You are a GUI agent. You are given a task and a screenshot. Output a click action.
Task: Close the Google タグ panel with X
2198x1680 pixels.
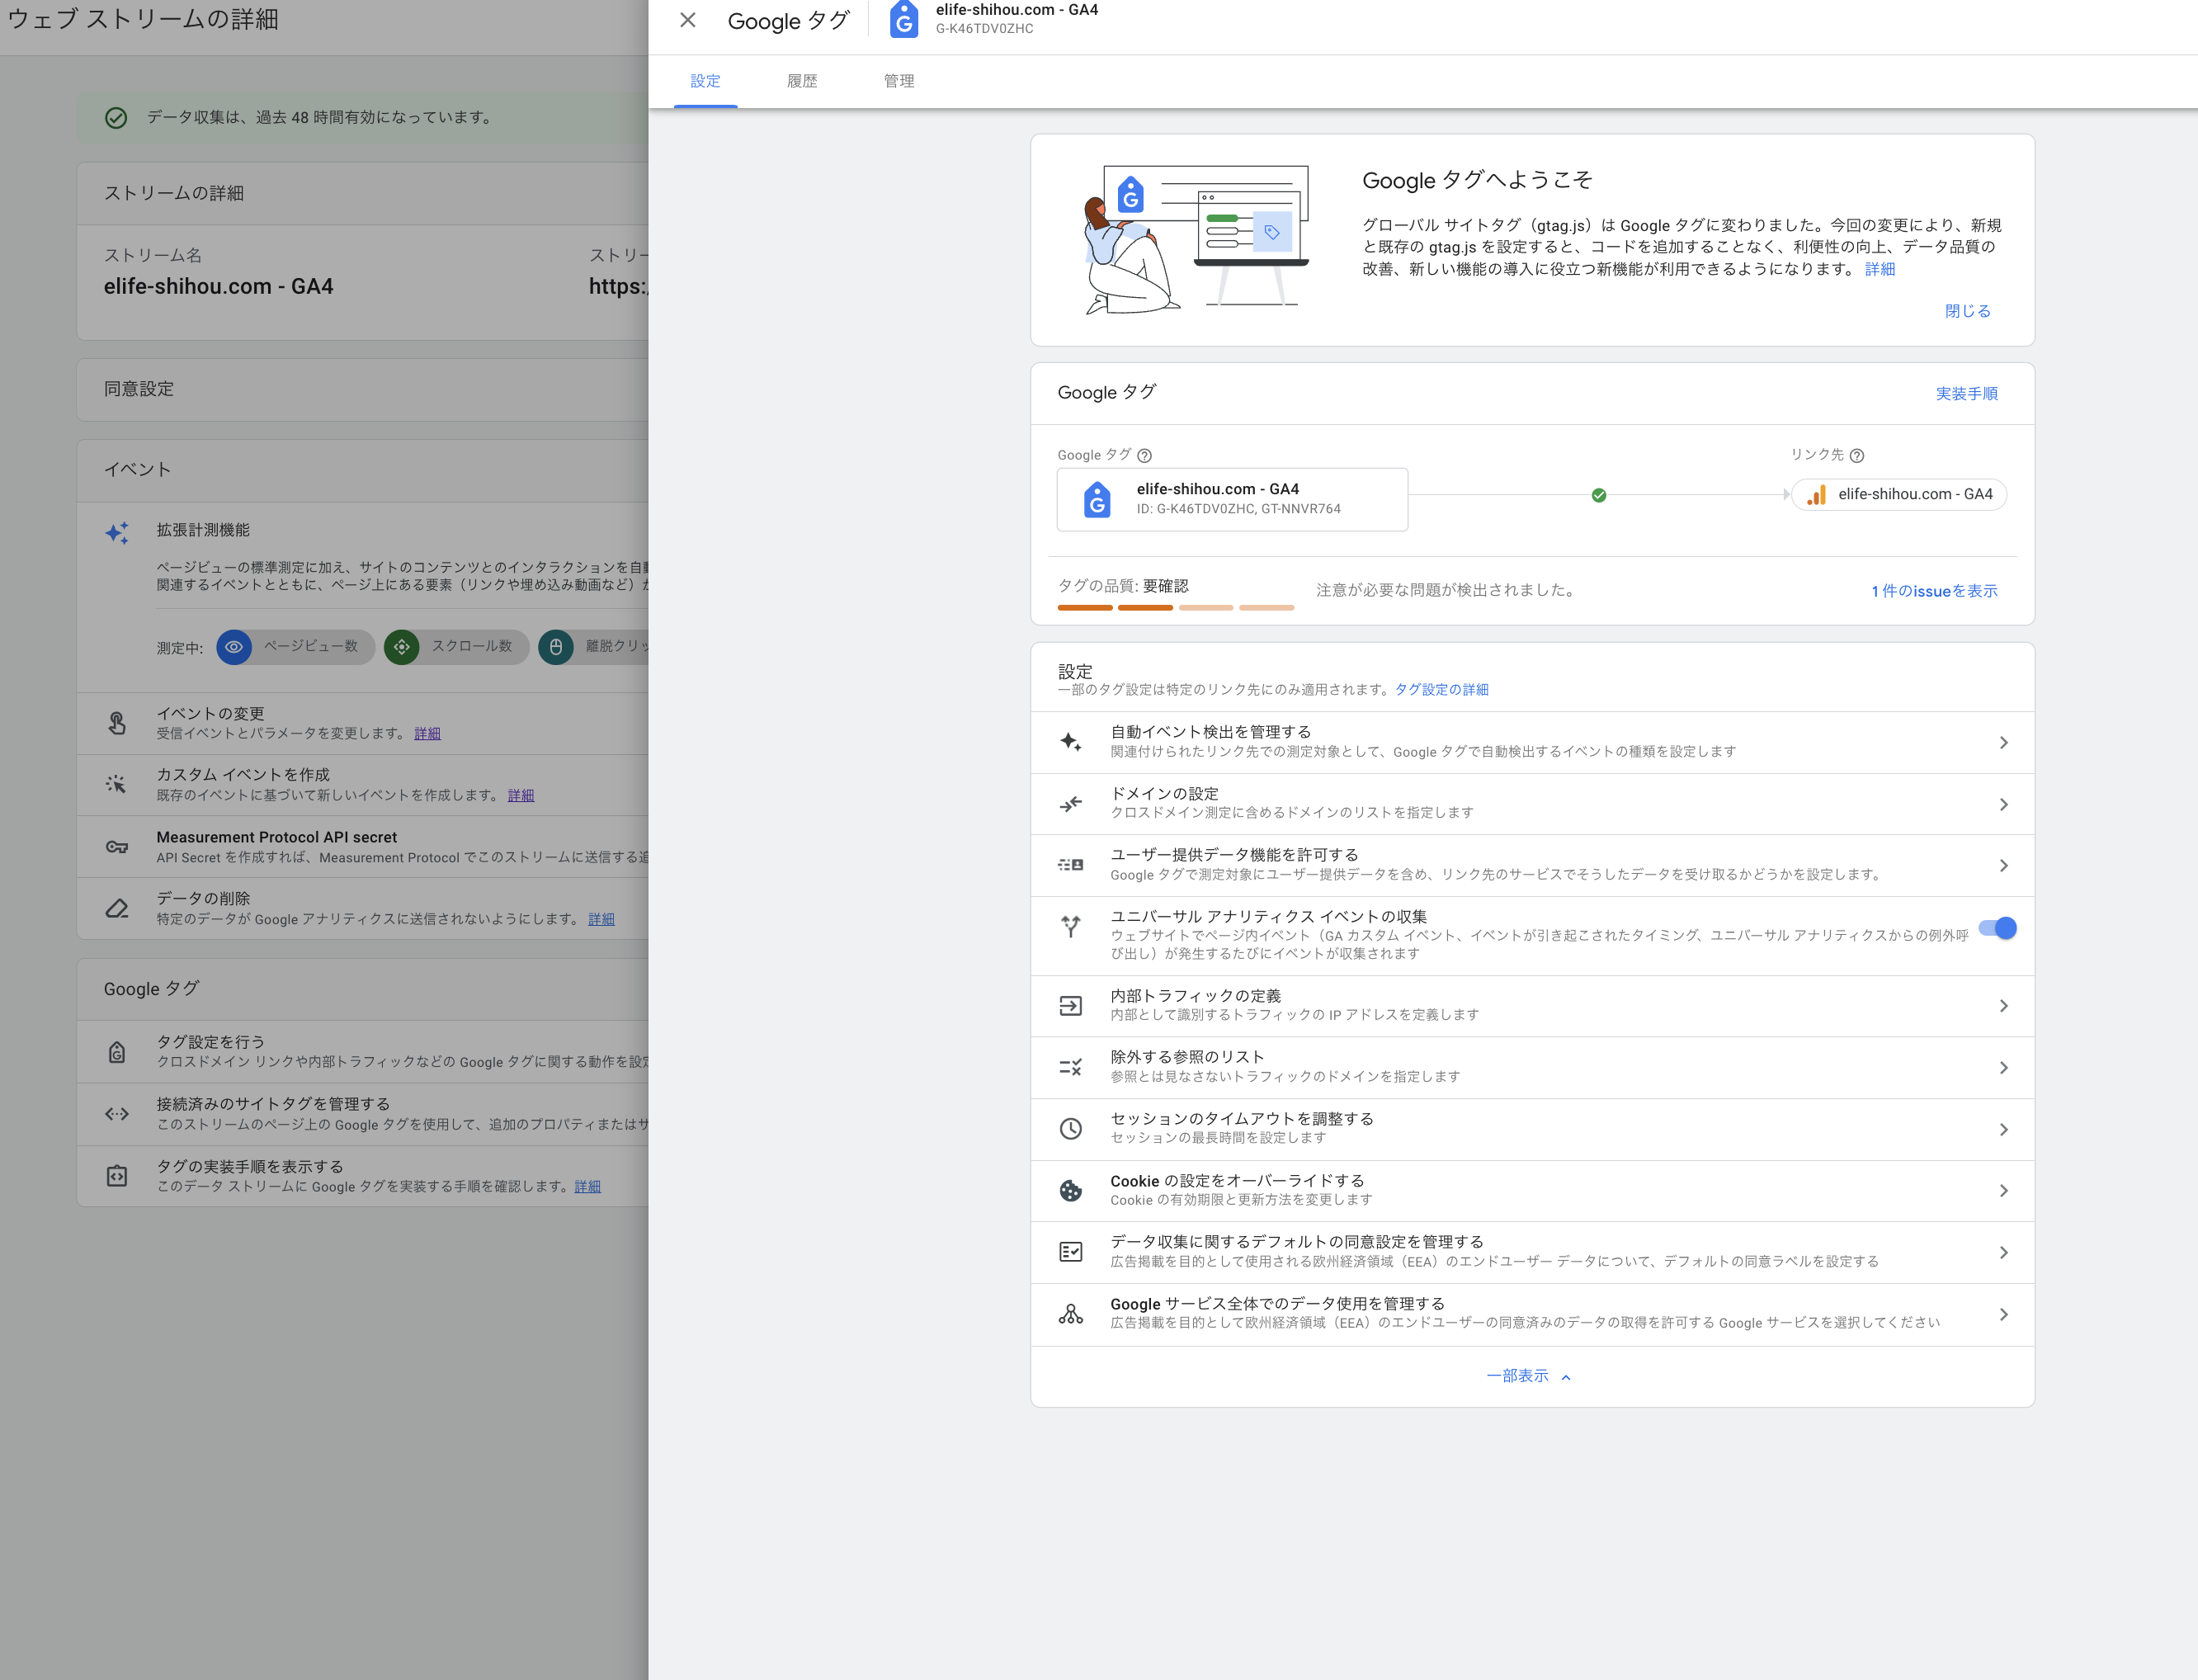(687, 20)
